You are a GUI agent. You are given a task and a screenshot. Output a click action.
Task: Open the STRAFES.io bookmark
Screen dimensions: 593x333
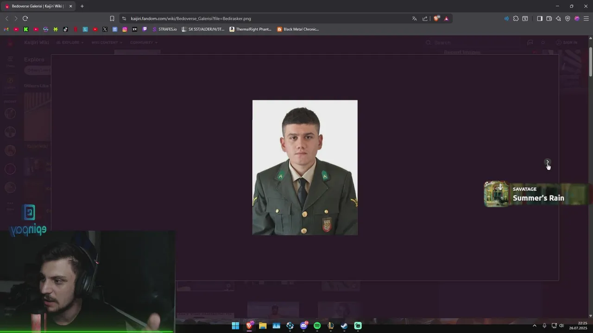(x=164, y=29)
